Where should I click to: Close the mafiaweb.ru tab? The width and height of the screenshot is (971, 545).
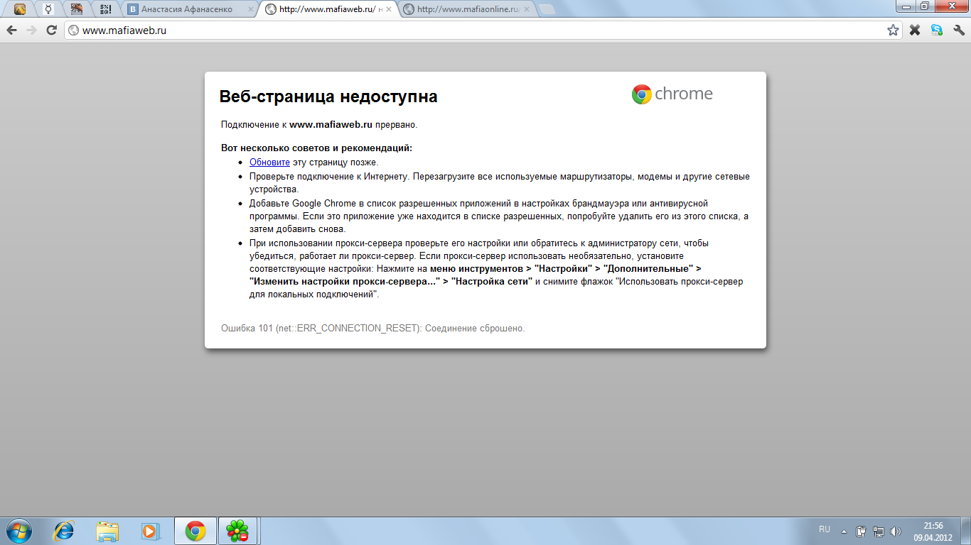(x=388, y=10)
